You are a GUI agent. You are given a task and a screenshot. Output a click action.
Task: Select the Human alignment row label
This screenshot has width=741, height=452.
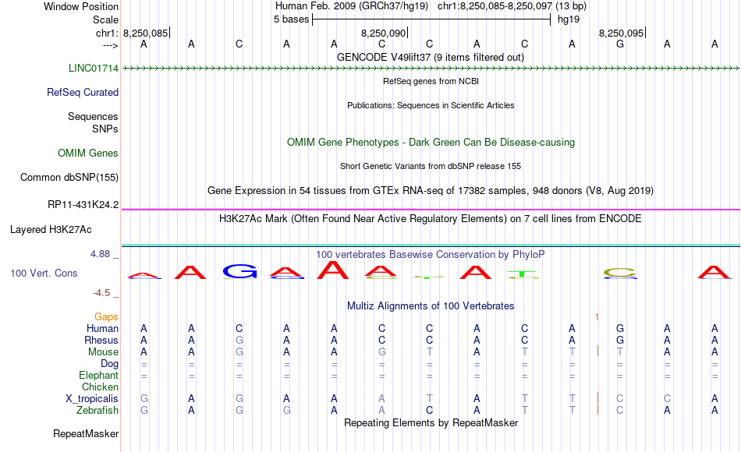click(x=102, y=328)
